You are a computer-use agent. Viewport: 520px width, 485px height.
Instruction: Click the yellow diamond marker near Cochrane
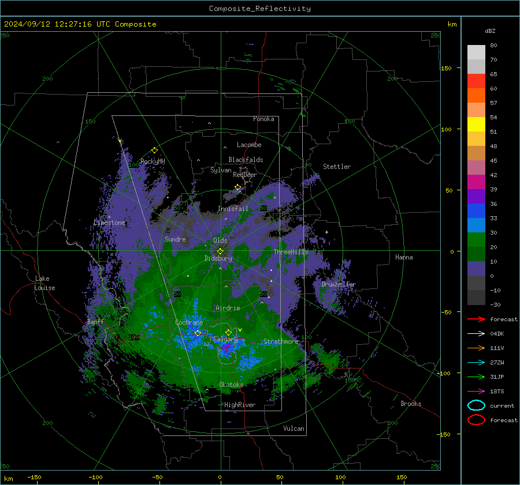(x=198, y=333)
